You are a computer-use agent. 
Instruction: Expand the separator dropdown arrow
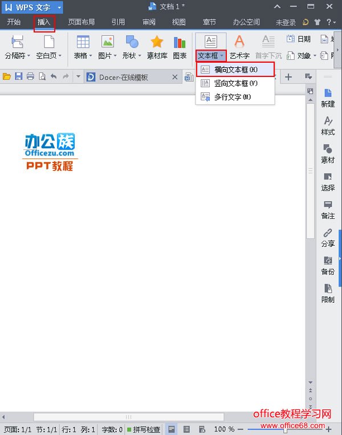click(x=28, y=56)
